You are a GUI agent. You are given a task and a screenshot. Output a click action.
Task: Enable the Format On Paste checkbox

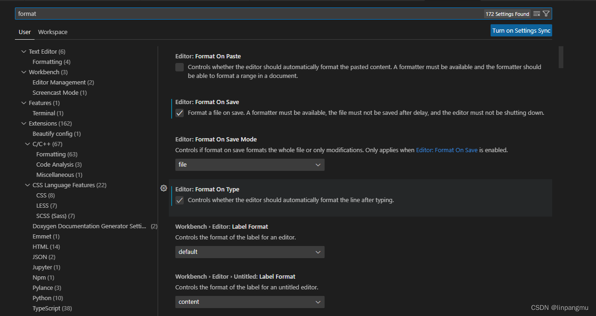[180, 67]
